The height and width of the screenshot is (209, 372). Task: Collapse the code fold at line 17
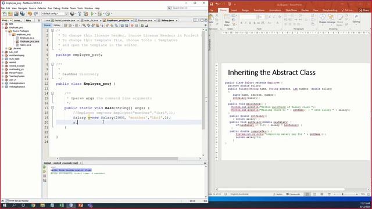point(52,108)
